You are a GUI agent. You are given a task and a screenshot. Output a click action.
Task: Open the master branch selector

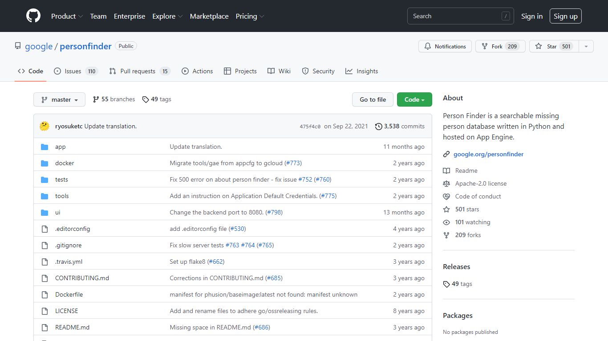[59, 99]
